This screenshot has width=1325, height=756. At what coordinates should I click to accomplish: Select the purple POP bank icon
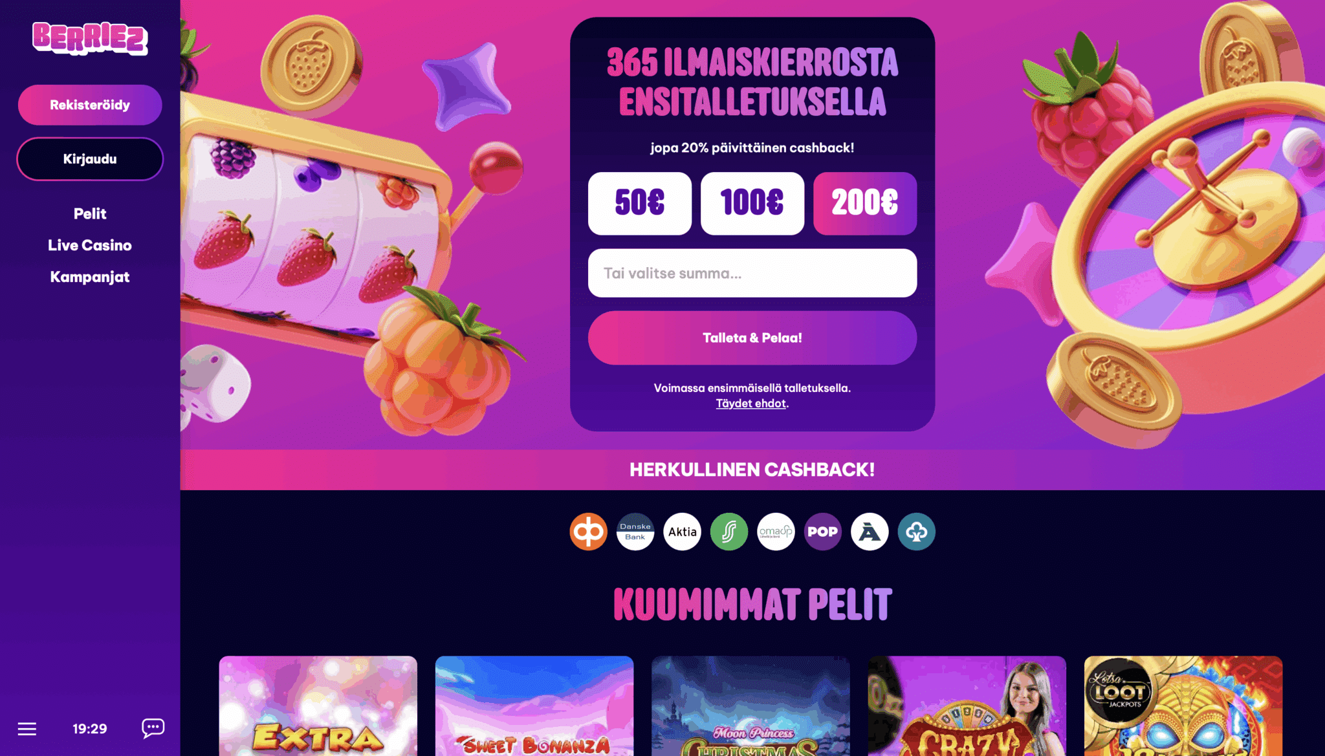(823, 532)
